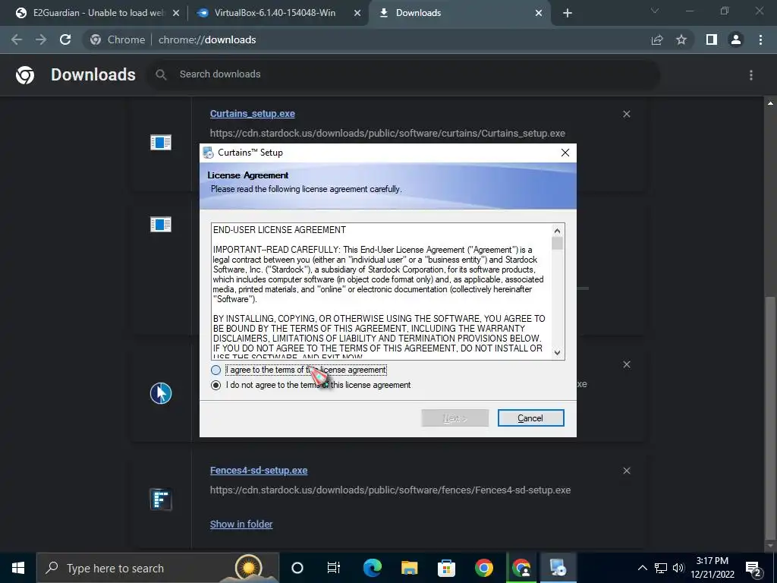
Task: Open Task View on taskbar
Action: [334, 568]
